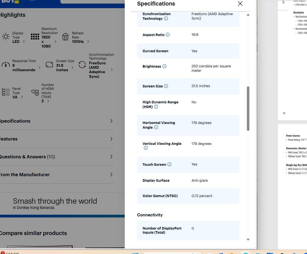Click info icon next to Synchronization Technology

[x=166, y=19]
